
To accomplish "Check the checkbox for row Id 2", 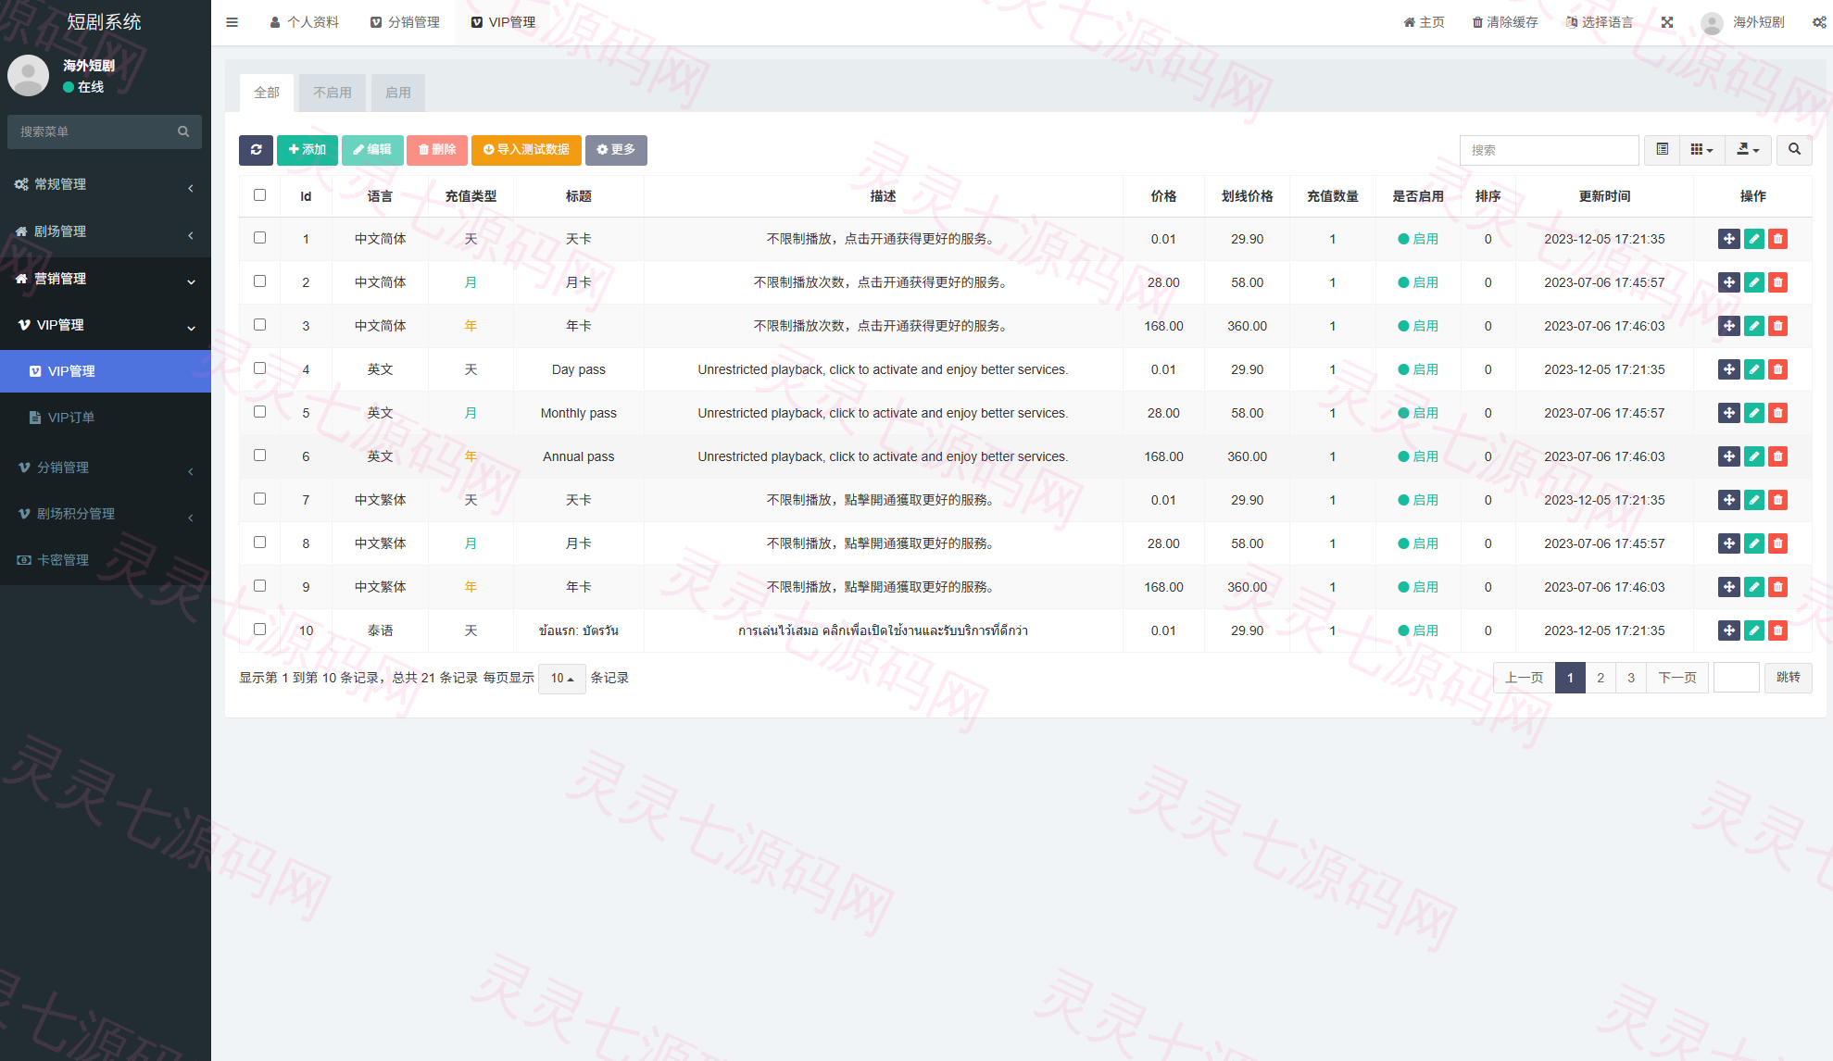I will [259, 281].
